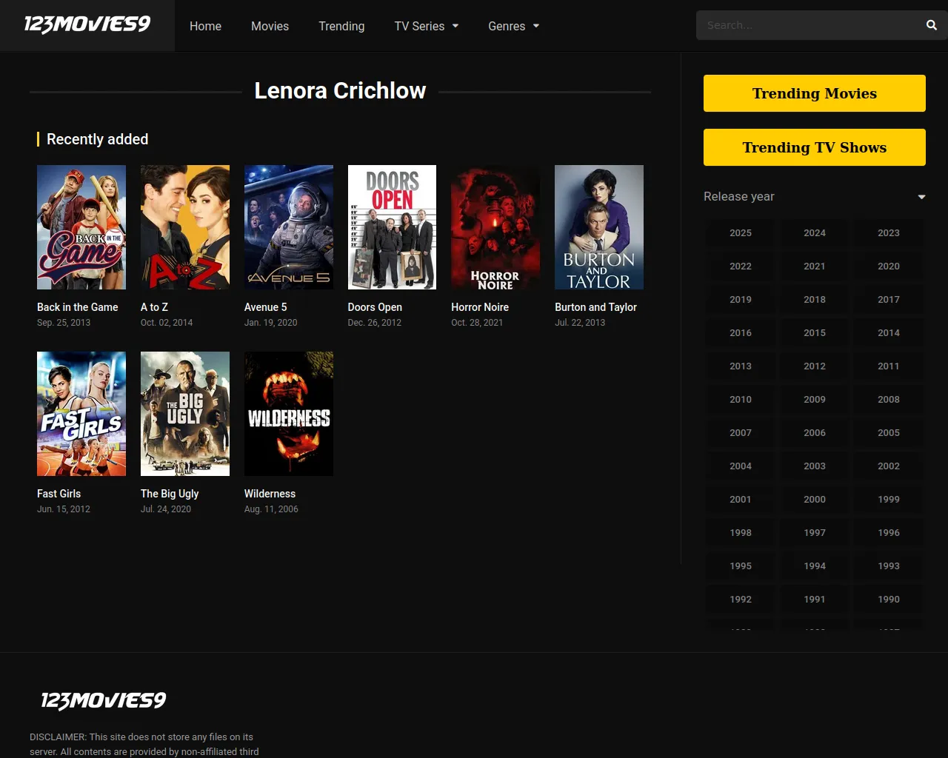This screenshot has height=758, width=948.
Task: Expand the Genres dropdown menu
Action: 514,26
